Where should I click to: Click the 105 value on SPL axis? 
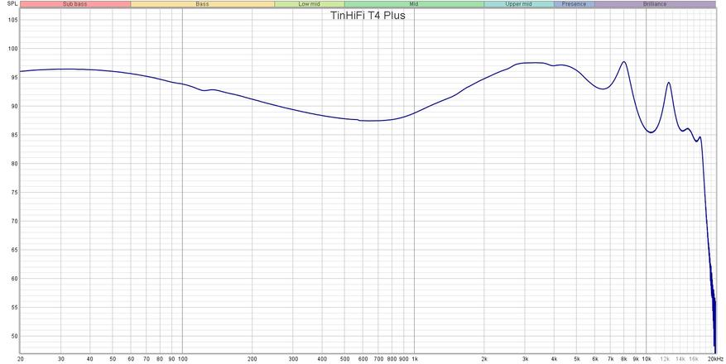tap(13, 20)
